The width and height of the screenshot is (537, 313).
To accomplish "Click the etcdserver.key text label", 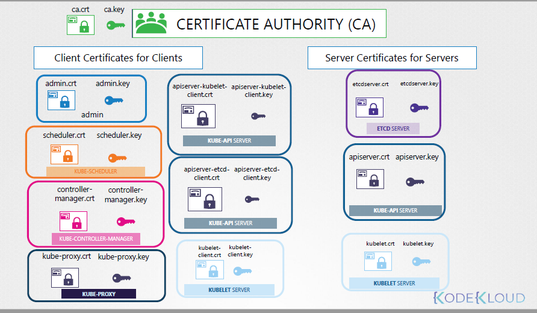I will coord(419,84).
